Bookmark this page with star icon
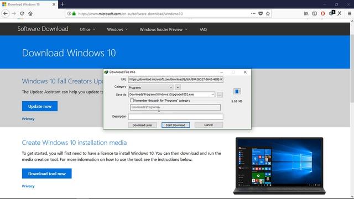This screenshot has height=199, width=354. point(268,13)
